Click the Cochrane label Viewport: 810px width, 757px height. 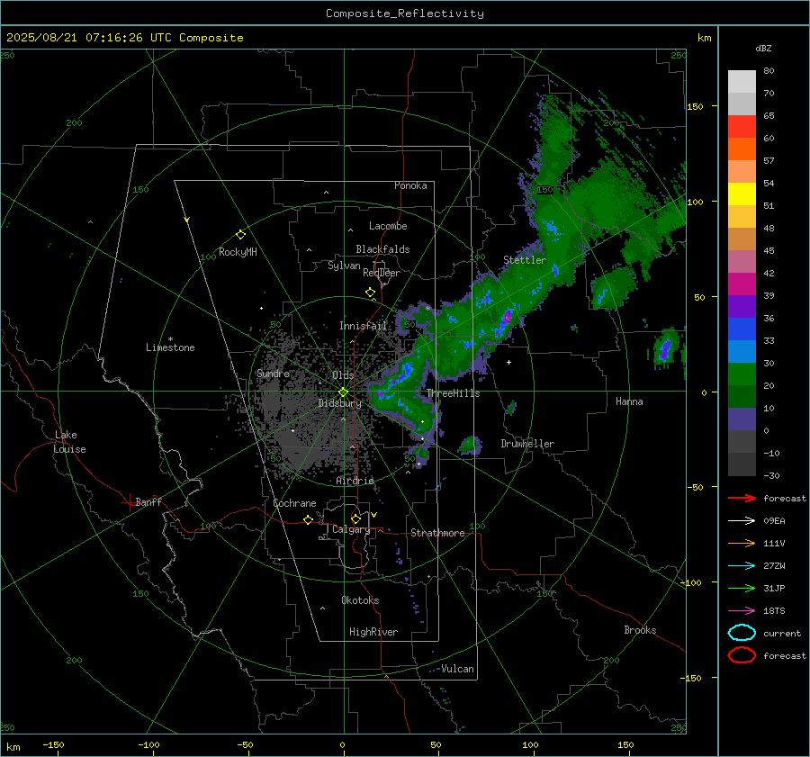294,503
